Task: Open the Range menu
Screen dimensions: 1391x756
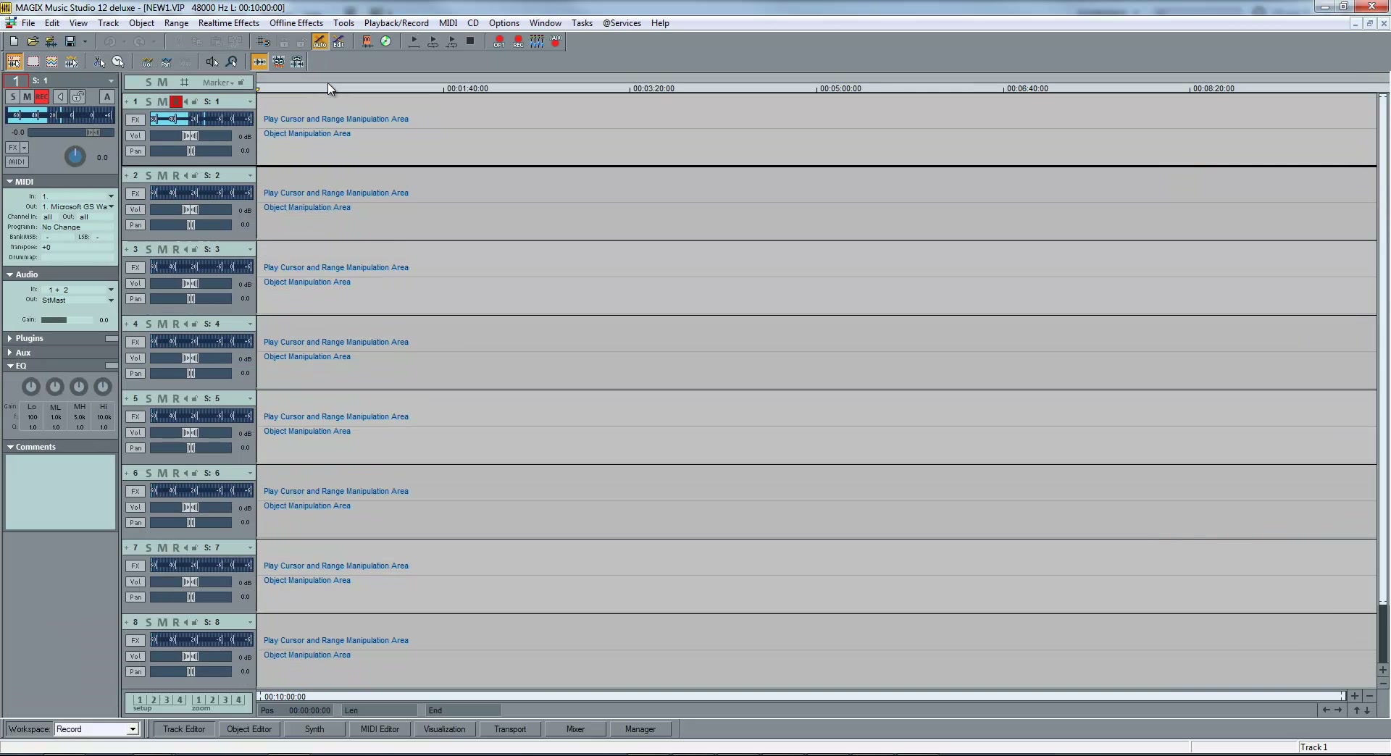Action: (x=176, y=23)
